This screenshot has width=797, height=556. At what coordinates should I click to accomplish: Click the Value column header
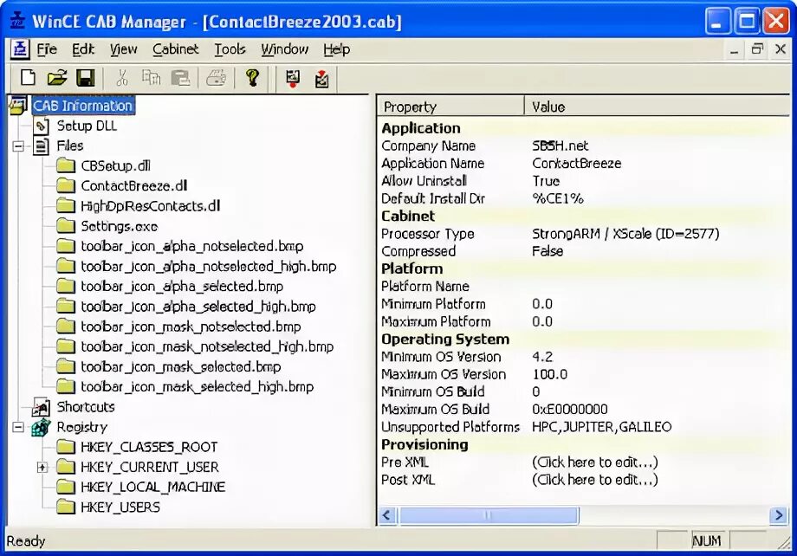(658, 107)
